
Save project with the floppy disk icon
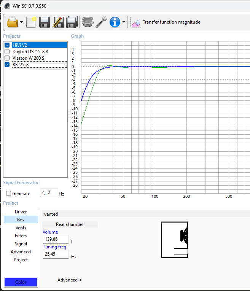tap(45, 22)
